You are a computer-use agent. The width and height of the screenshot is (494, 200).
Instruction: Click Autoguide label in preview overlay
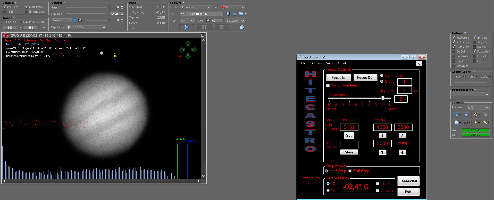pos(30,40)
